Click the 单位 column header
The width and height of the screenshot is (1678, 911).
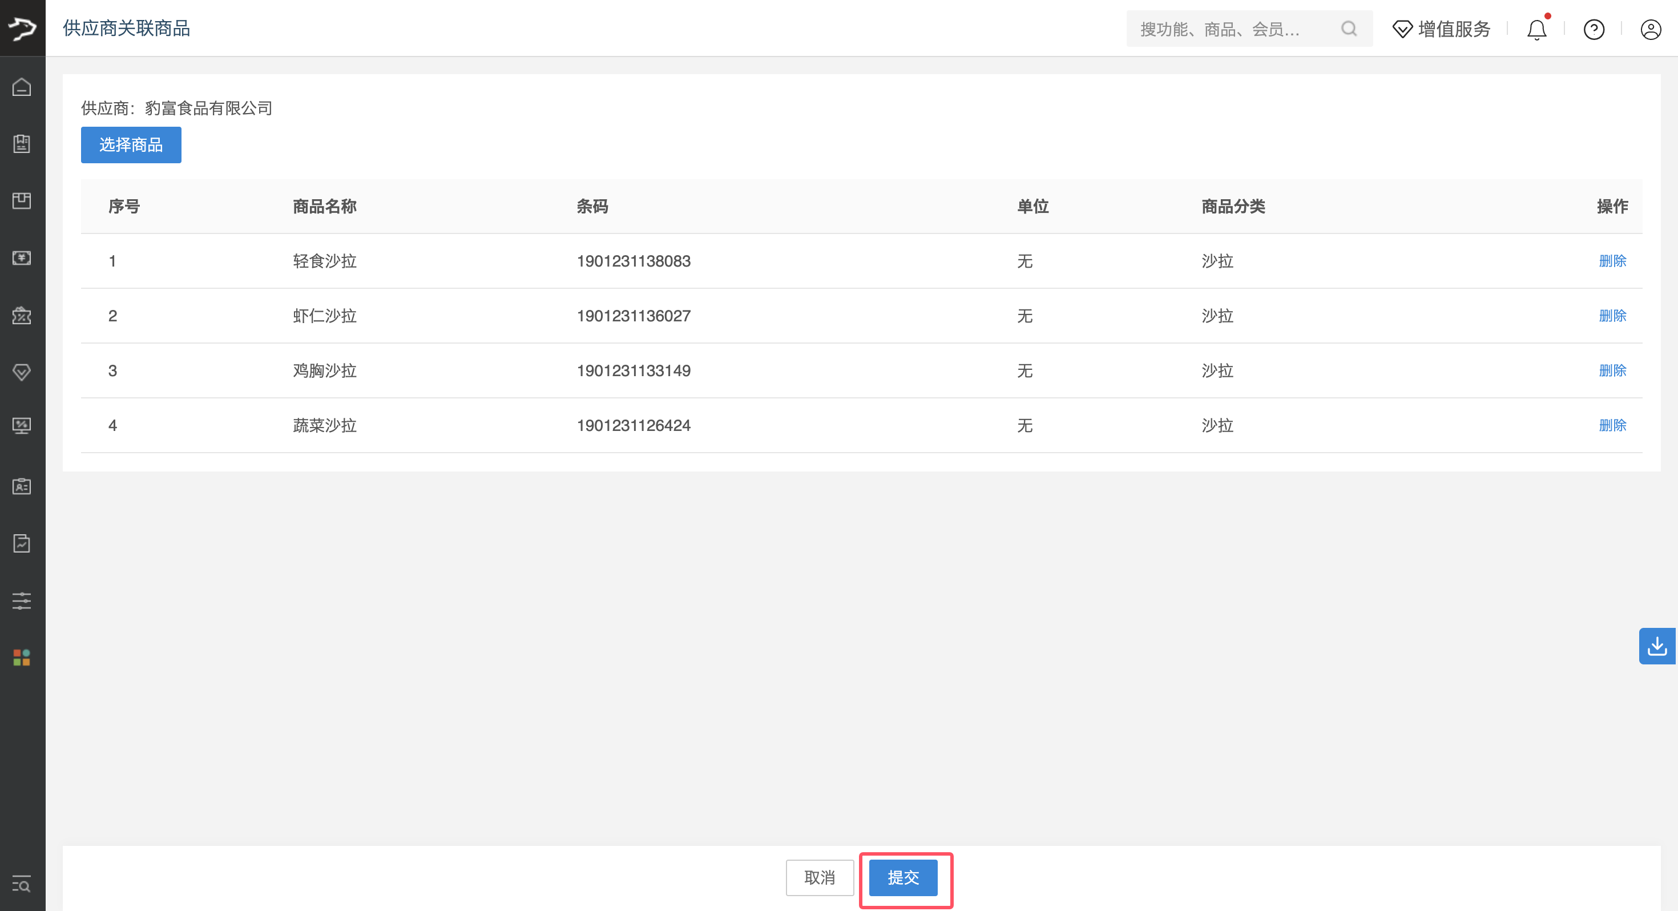pos(1033,206)
